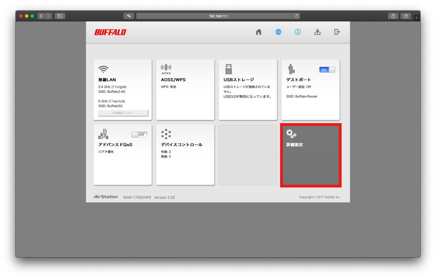
Task: Open the information icon in header
Action: [298, 32]
